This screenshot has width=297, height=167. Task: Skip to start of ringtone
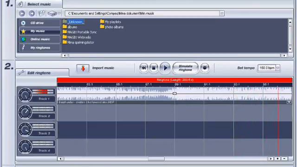144,68
